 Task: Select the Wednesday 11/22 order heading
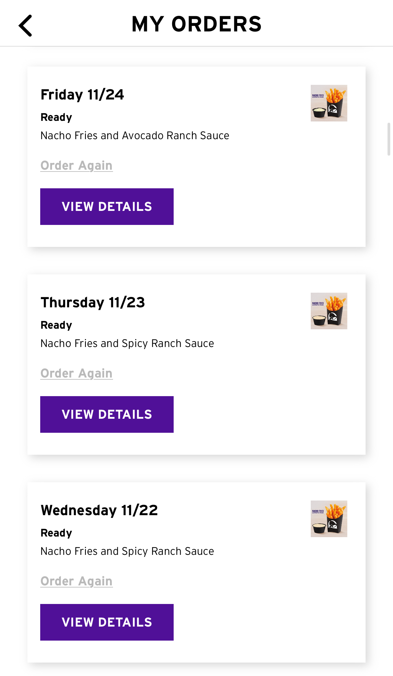click(99, 510)
